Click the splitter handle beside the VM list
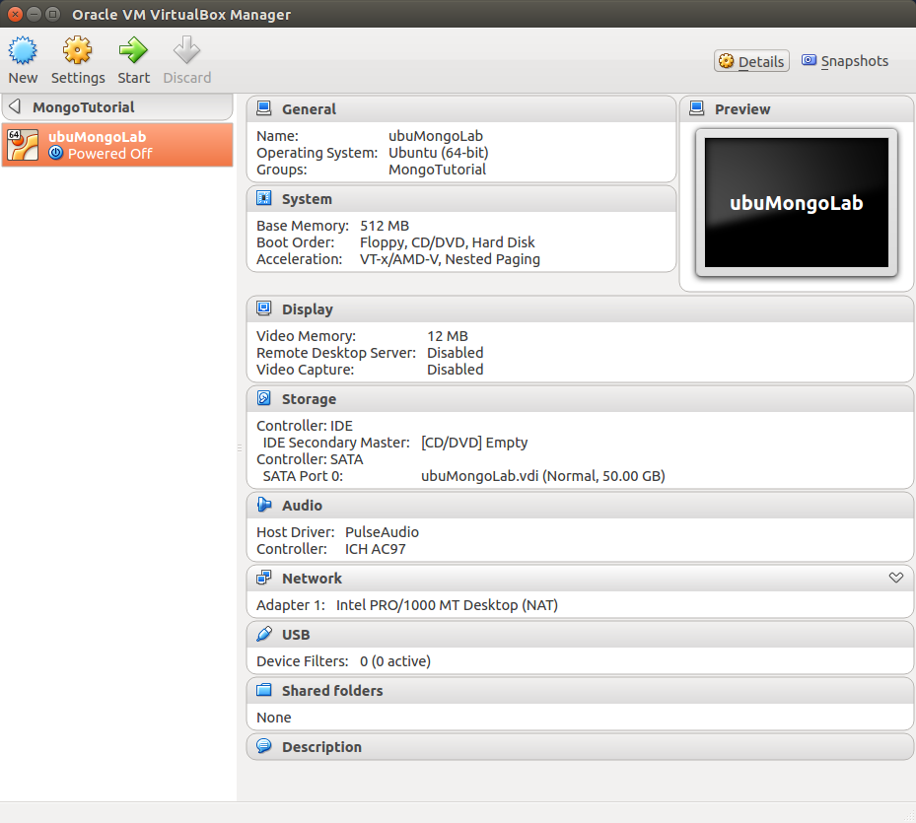Image resolution: width=916 pixels, height=823 pixels. coord(240,448)
